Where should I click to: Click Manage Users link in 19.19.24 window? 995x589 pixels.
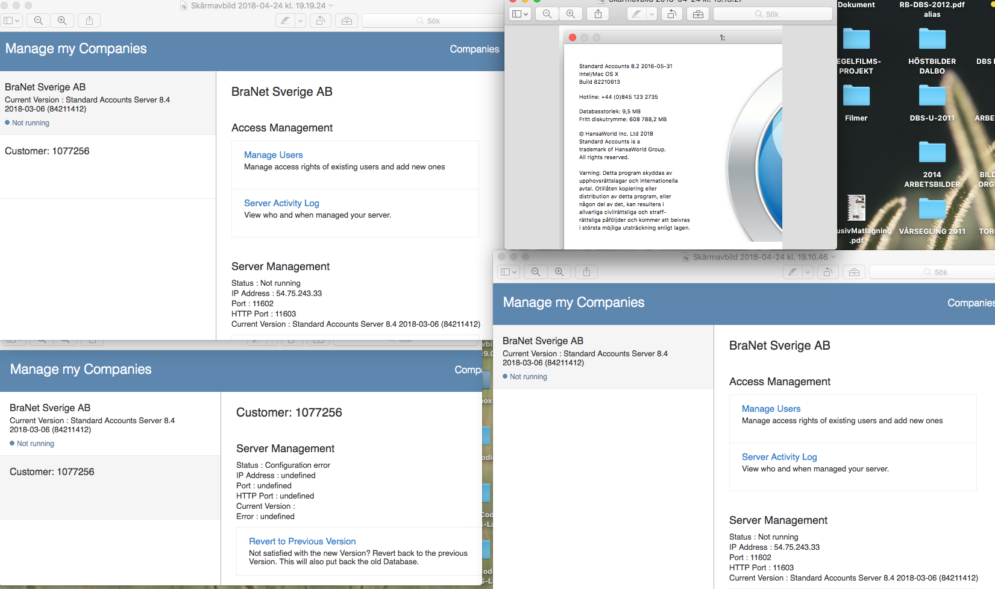[273, 155]
